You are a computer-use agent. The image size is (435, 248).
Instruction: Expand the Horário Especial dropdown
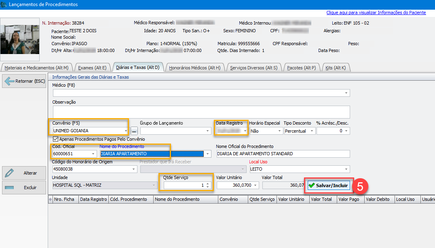pos(279,131)
